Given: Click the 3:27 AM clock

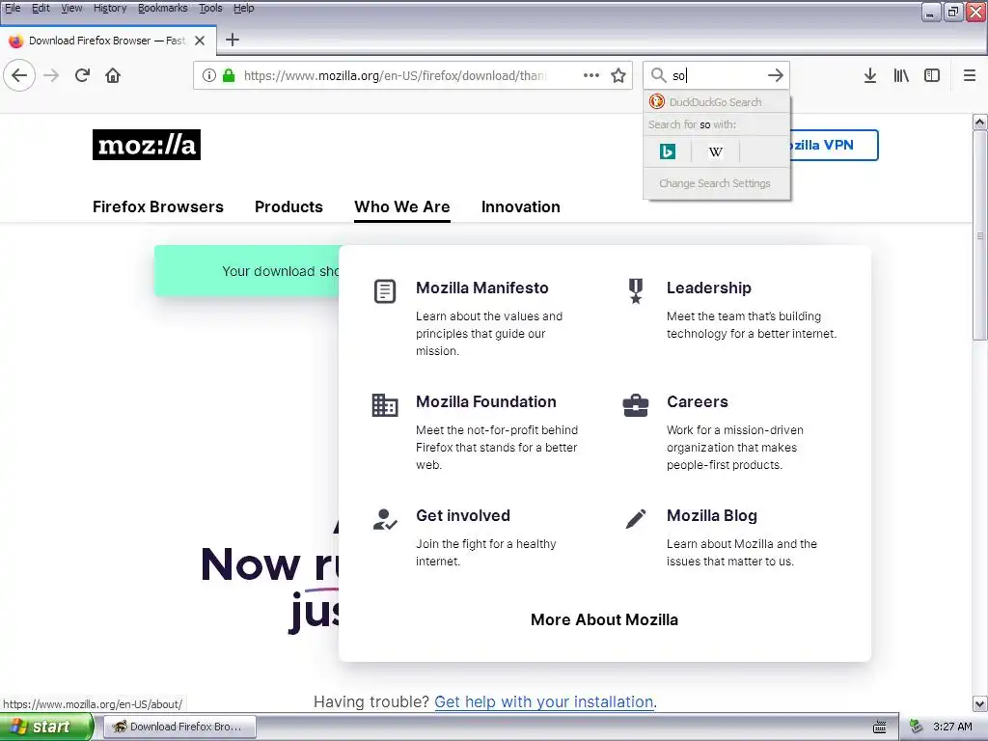Looking at the screenshot, I should (952, 727).
